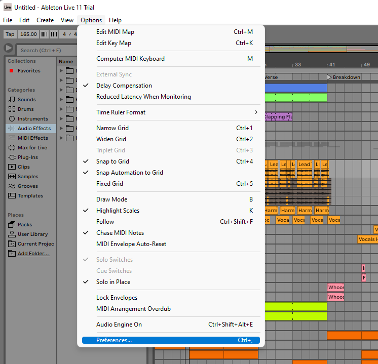
Task: Enable MIDI Envelope Auto-Reset
Action: [171, 244]
